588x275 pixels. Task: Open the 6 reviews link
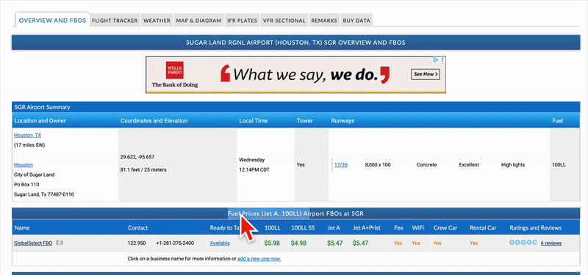coord(551,243)
